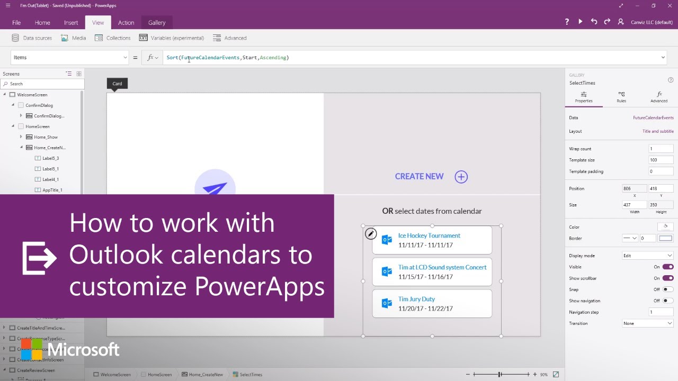Click the Position X input field

tap(635, 188)
